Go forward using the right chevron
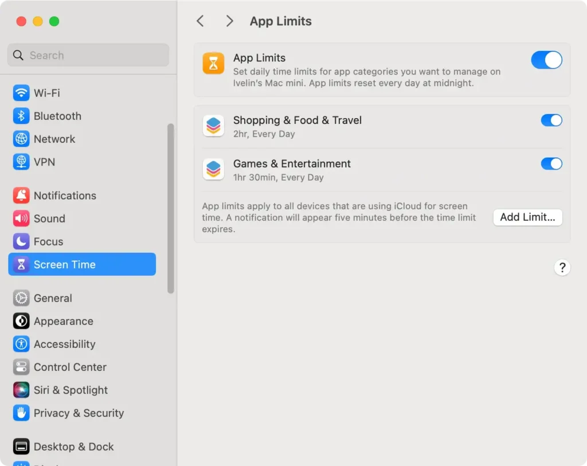The height and width of the screenshot is (466, 587). [229, 21]
